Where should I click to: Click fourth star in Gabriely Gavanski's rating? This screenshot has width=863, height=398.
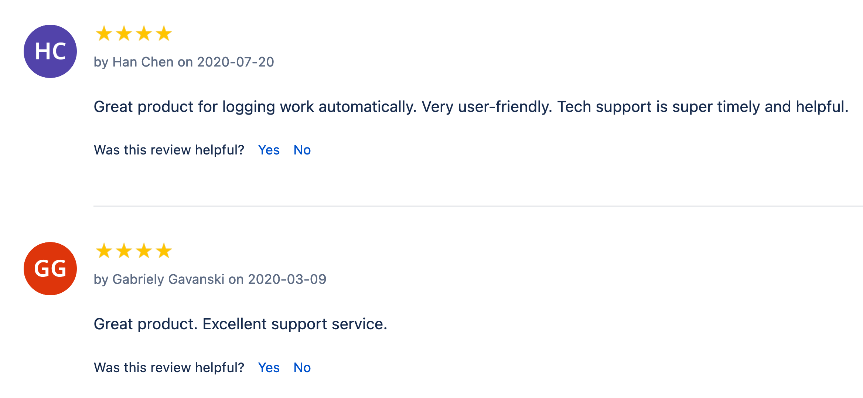pos(164,251)
